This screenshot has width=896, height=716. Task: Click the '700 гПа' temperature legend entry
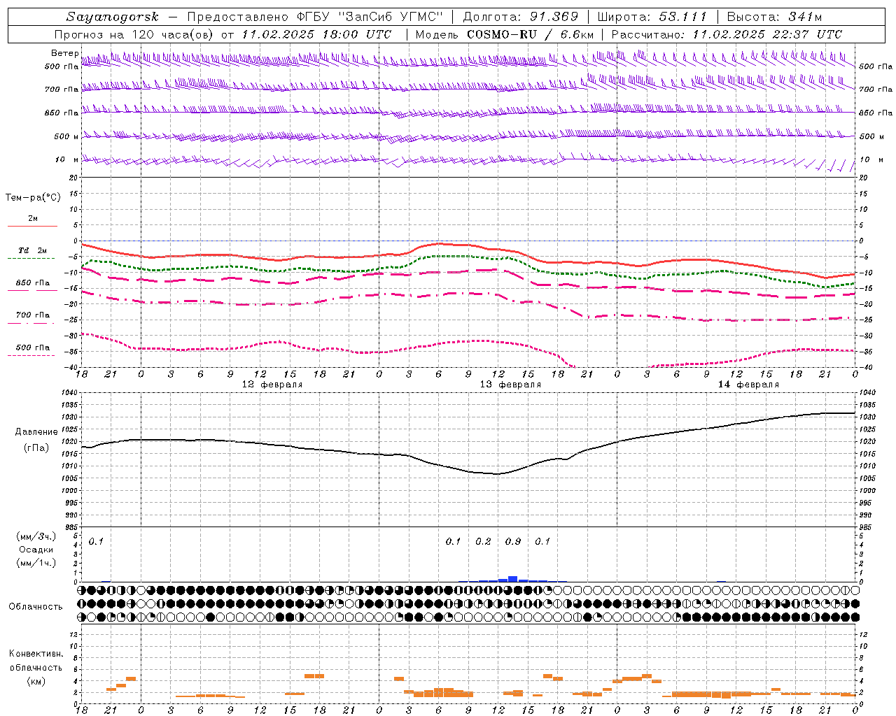(x=32, y=315)
